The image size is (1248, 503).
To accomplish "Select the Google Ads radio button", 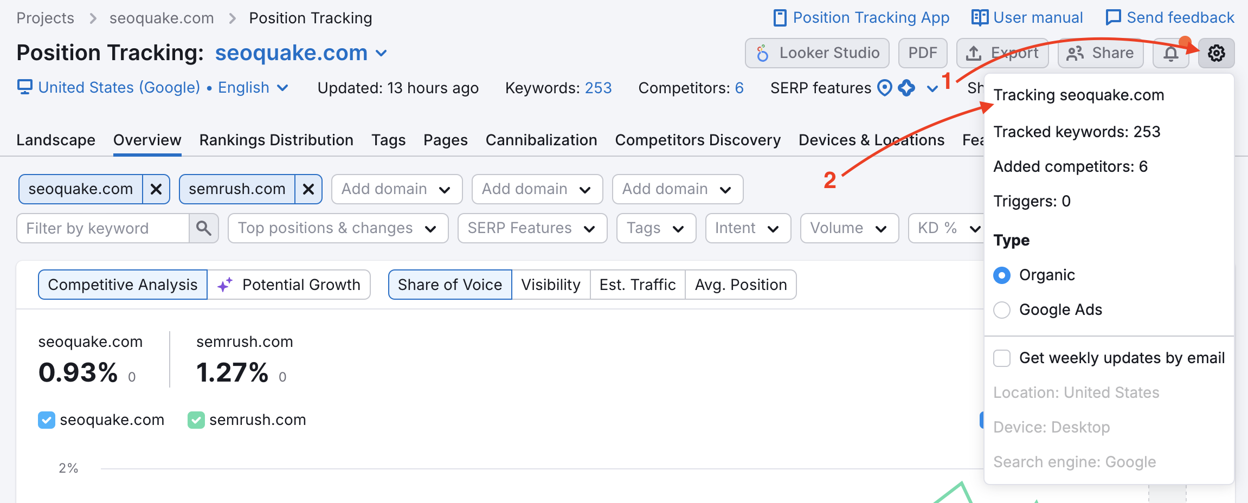I will click(x=1002, y=310).
